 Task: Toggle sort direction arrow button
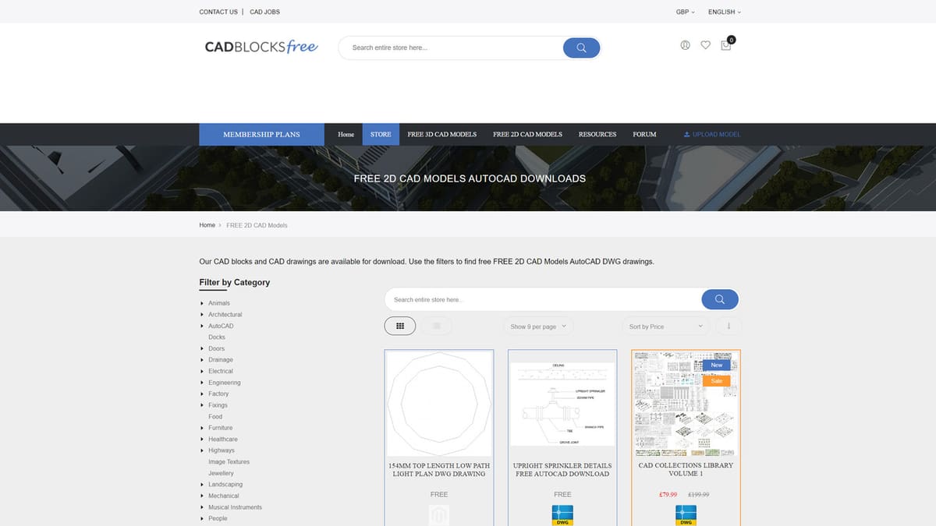pos(729,327)
